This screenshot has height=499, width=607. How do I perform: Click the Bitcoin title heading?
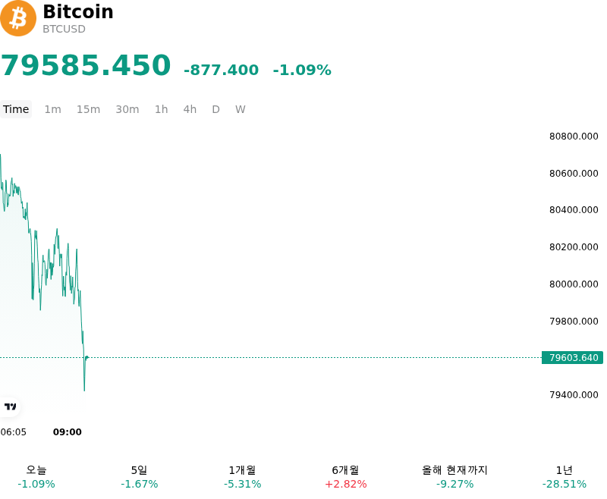point(78,11)
